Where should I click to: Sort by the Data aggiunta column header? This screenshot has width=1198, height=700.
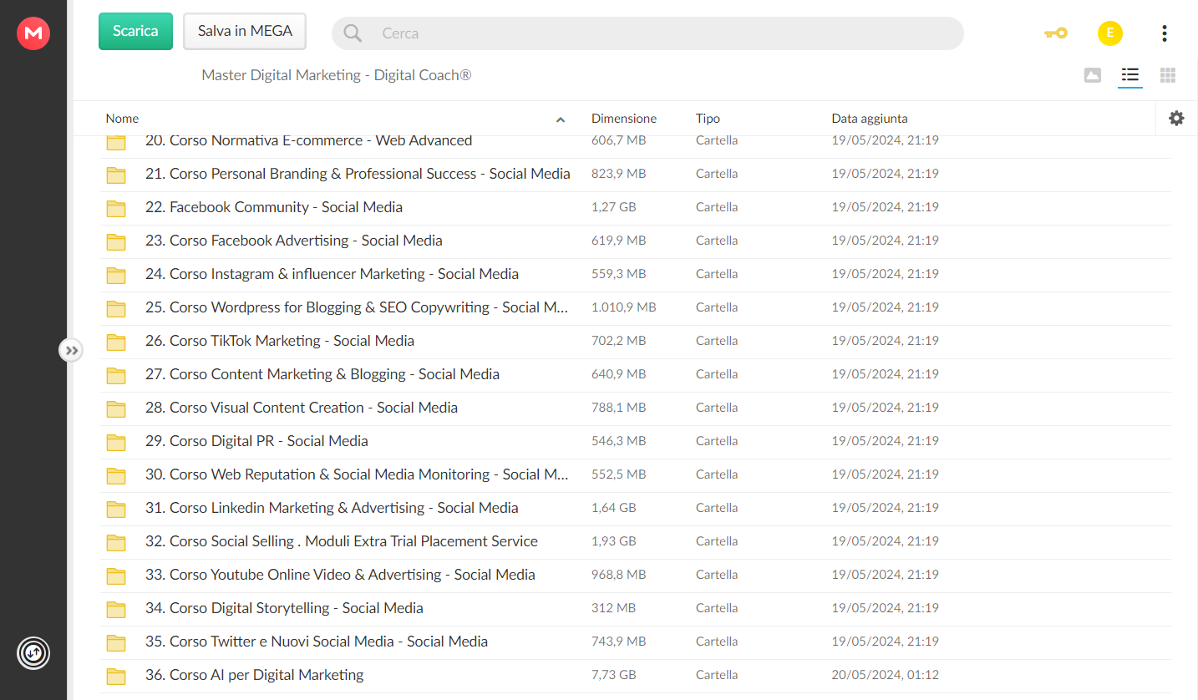click(x=870, y=119)
